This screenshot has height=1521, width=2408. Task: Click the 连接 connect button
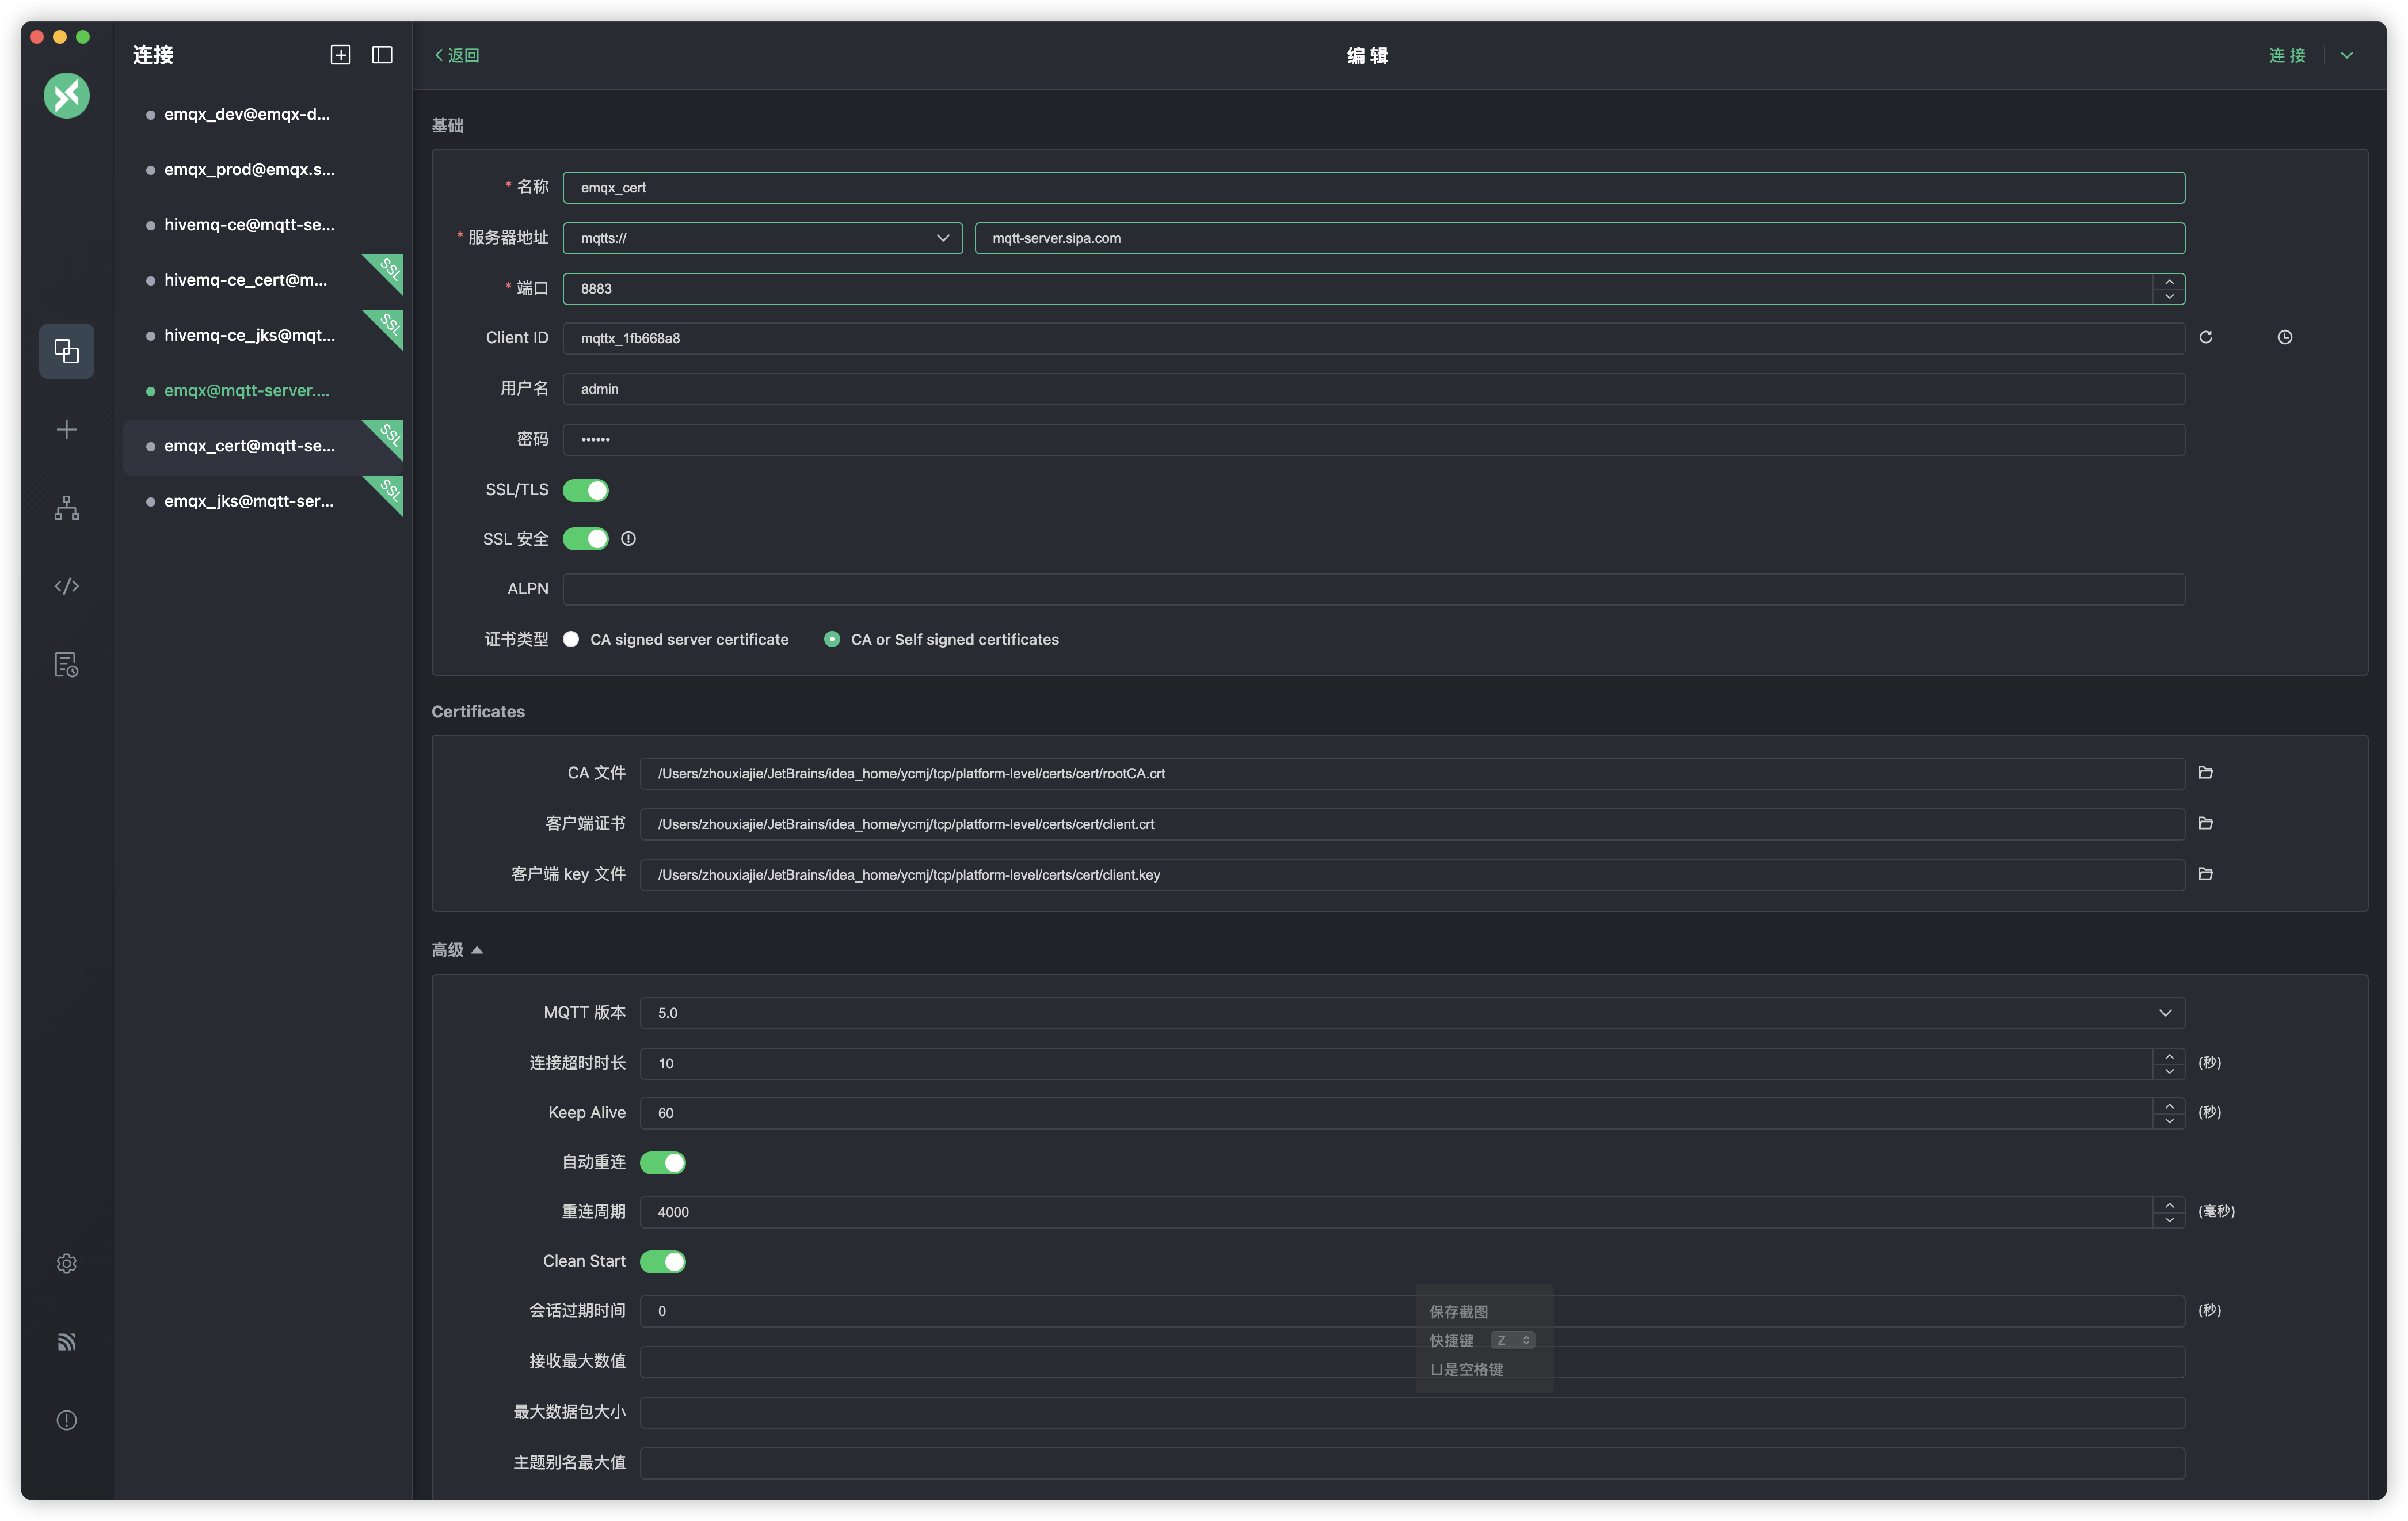(2286, 55)
